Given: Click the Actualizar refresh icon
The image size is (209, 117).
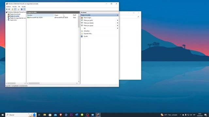Looking at the screenshot, I should click(x=82, y=31).
